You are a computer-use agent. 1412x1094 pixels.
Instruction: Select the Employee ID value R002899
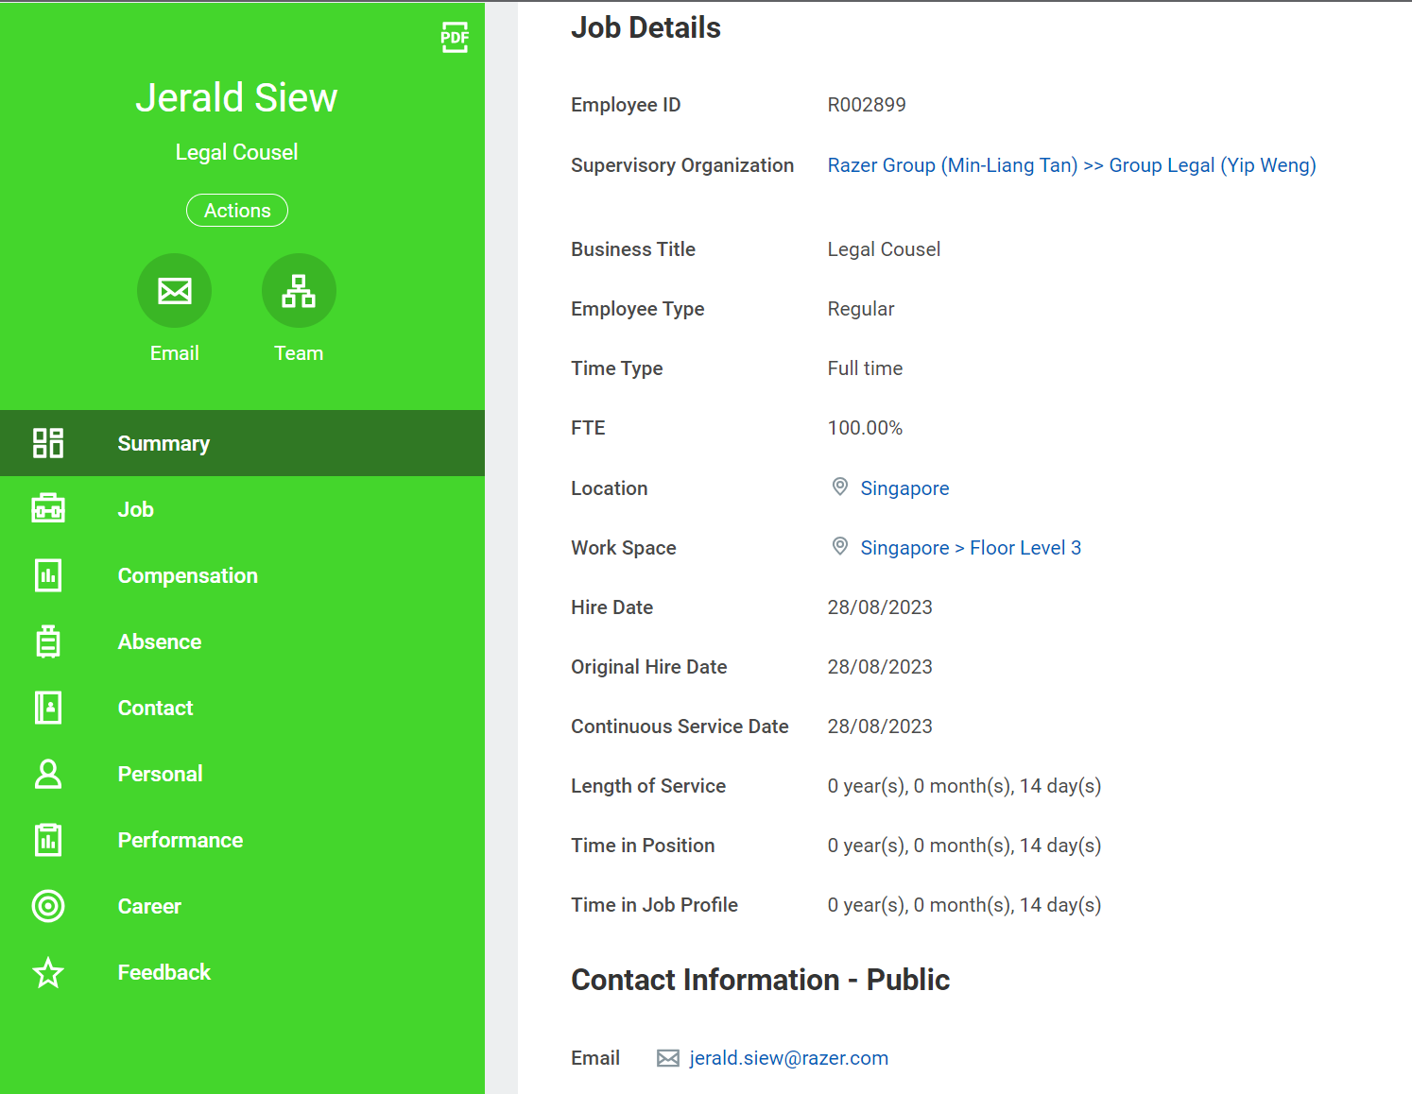click(867, 105)
